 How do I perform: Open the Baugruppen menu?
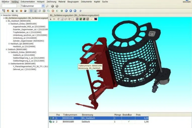73,2
